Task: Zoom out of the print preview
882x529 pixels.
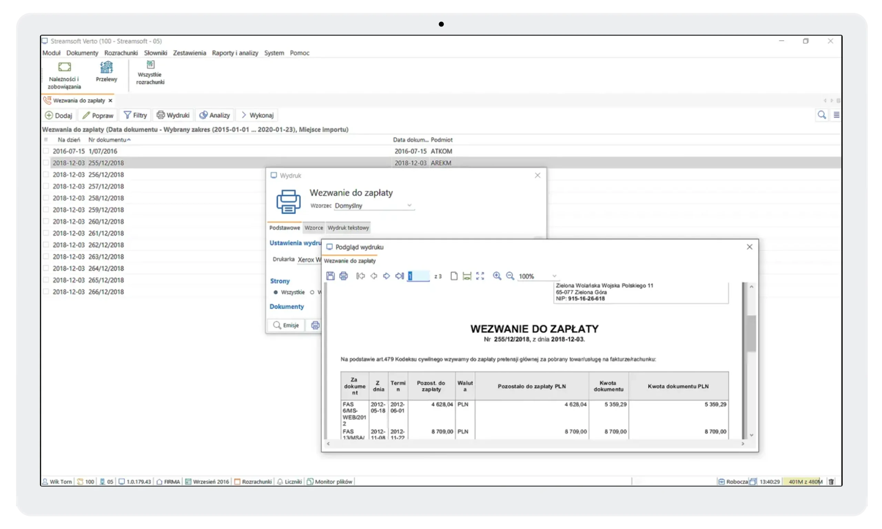Action: 510,276
